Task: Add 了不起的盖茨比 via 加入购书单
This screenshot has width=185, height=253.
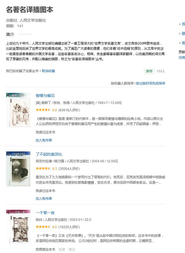Action: coord(44,199)
